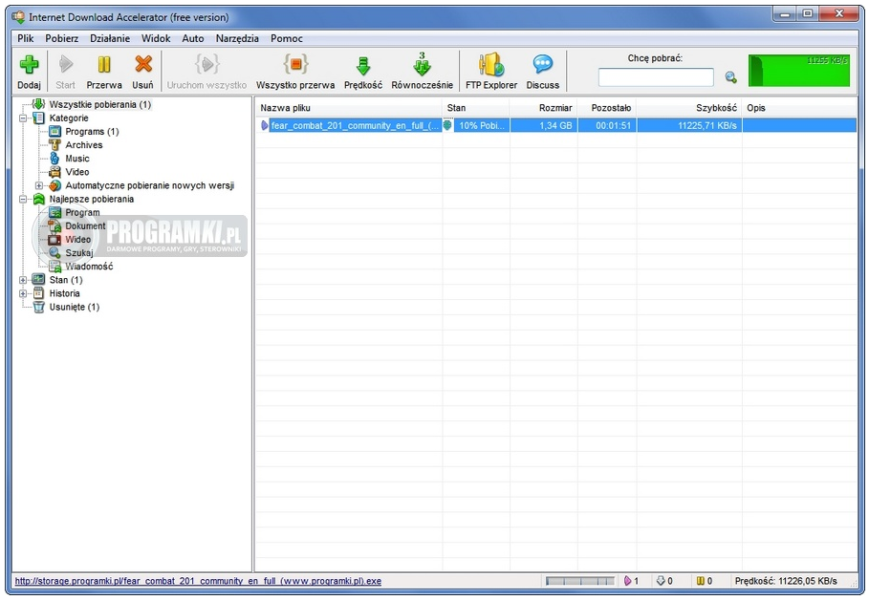Sort by Stan column header

(x=475, y=108)
